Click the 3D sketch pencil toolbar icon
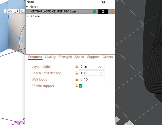 (x=10, y=11)
